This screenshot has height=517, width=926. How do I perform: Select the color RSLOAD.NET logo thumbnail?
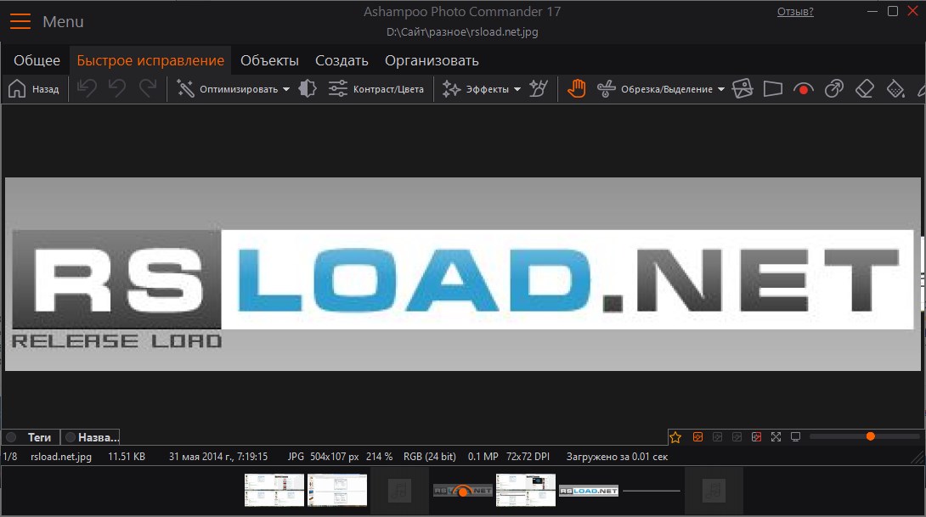pyautogui.click(x=589, y=491)
